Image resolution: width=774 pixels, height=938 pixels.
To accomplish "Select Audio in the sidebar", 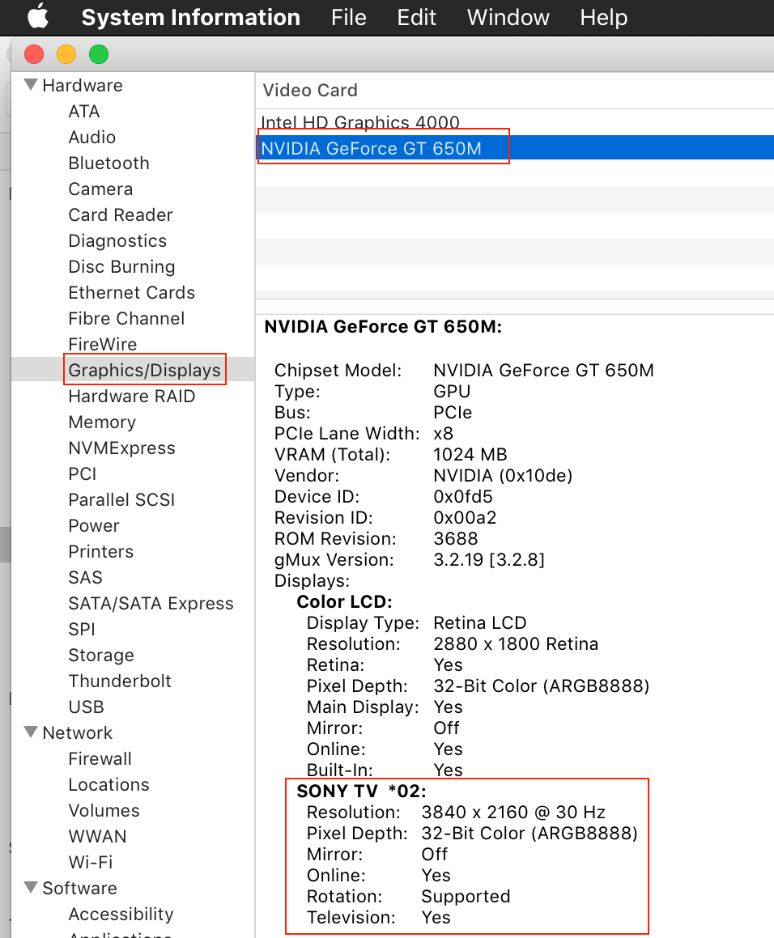I will coord(91,137).
